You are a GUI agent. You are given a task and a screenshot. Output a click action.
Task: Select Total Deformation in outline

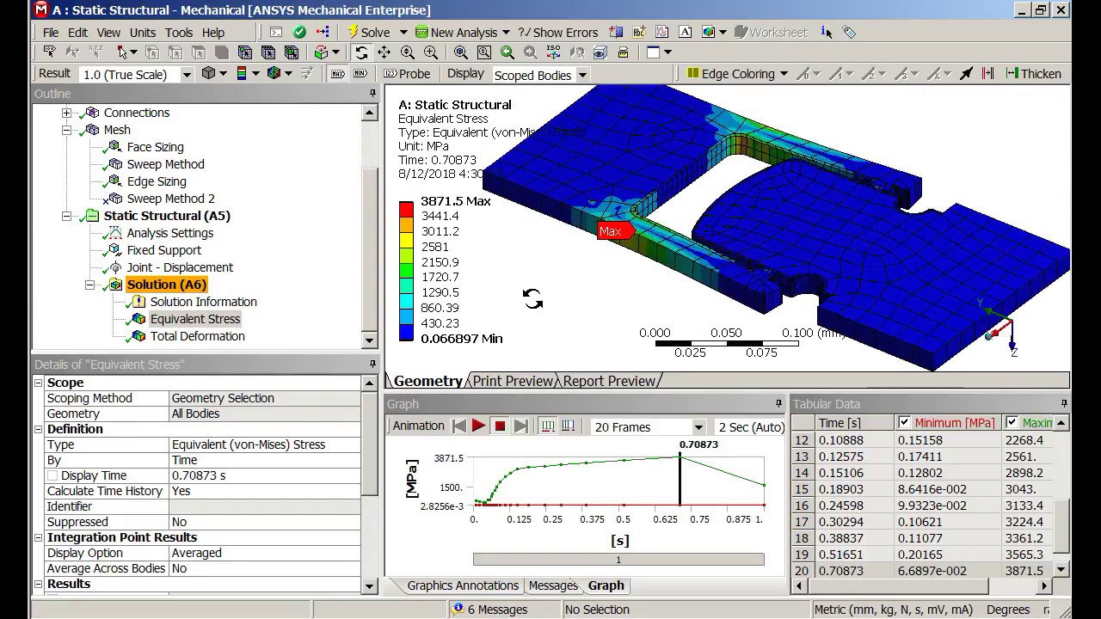tap(198, 336)
